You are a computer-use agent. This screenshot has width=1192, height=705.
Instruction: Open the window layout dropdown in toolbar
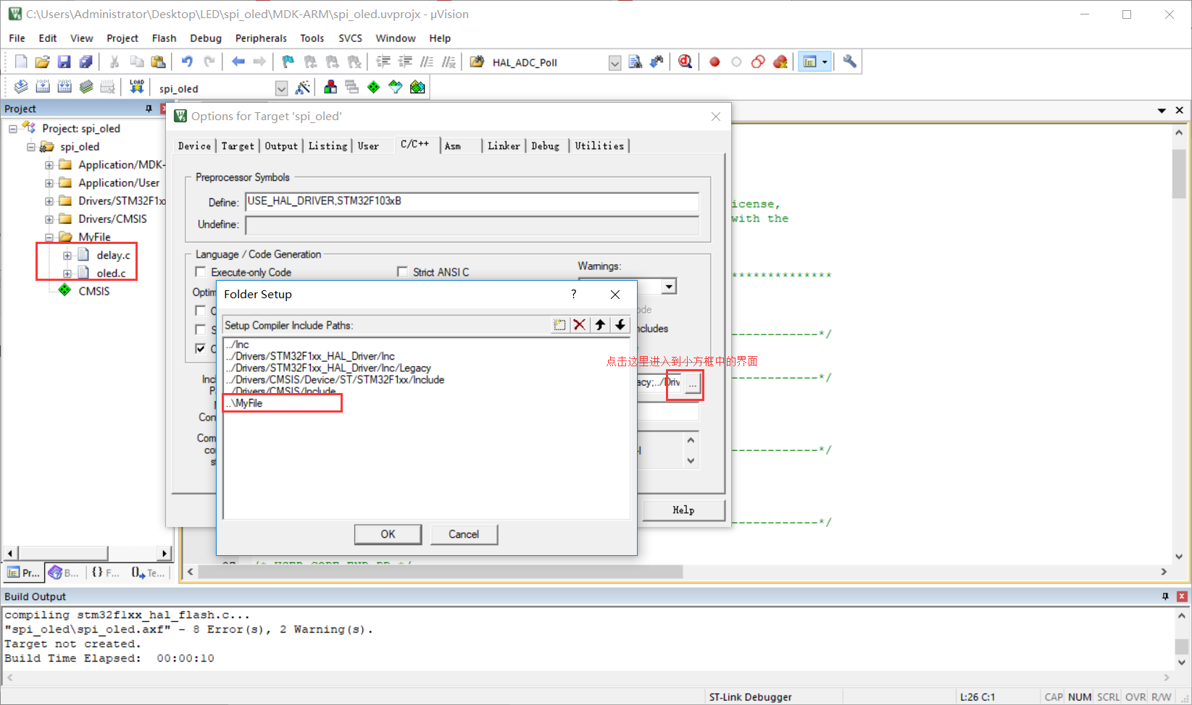tap(824, 62)
